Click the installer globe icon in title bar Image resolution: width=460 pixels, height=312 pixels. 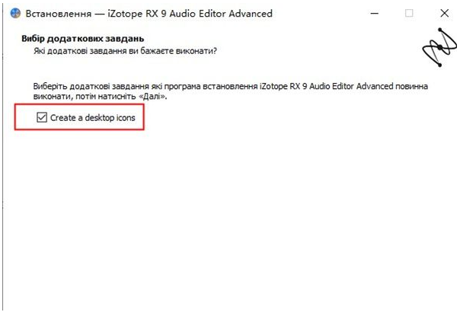click(x=15, y=14)
